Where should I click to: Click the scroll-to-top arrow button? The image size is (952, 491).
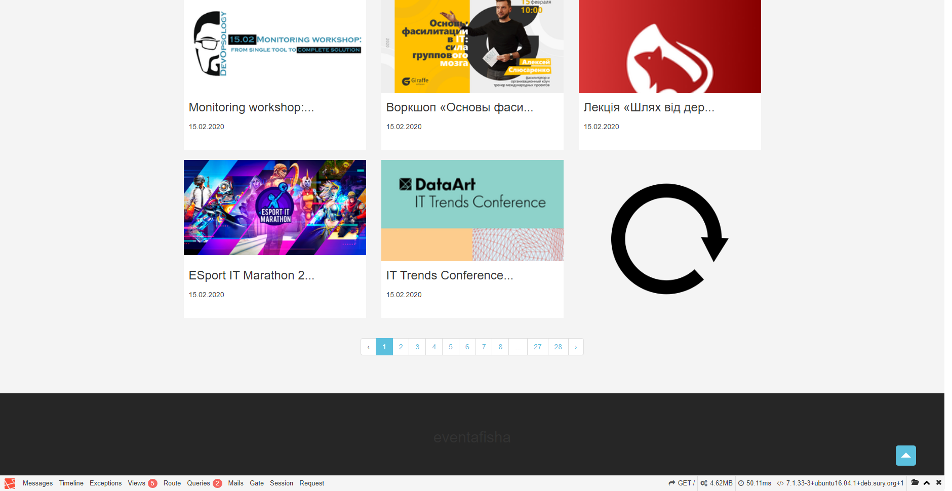pos(905,456)
